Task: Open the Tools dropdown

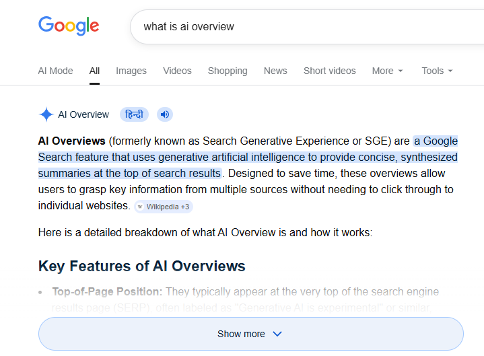Action: point(437,71)
